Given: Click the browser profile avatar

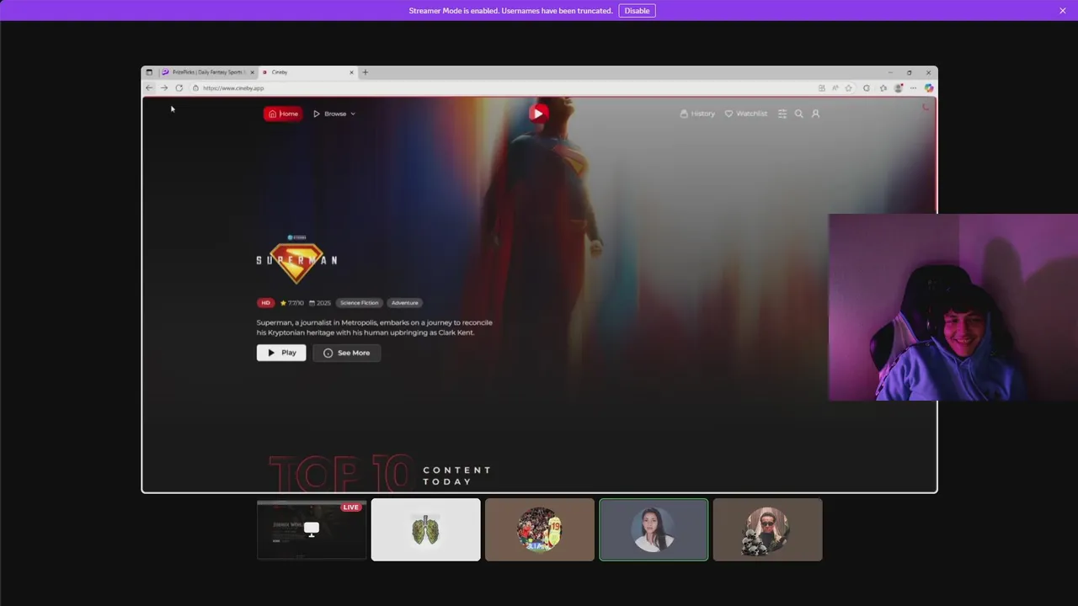Looking at the screenshot, I should pyautogui.click(x=899, y=88).
